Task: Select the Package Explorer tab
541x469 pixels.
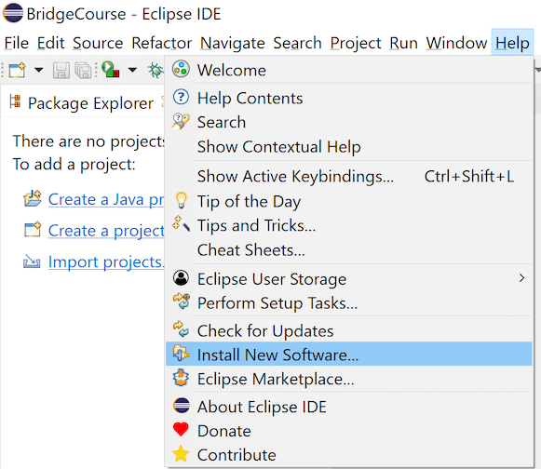Action: [90, 103]
